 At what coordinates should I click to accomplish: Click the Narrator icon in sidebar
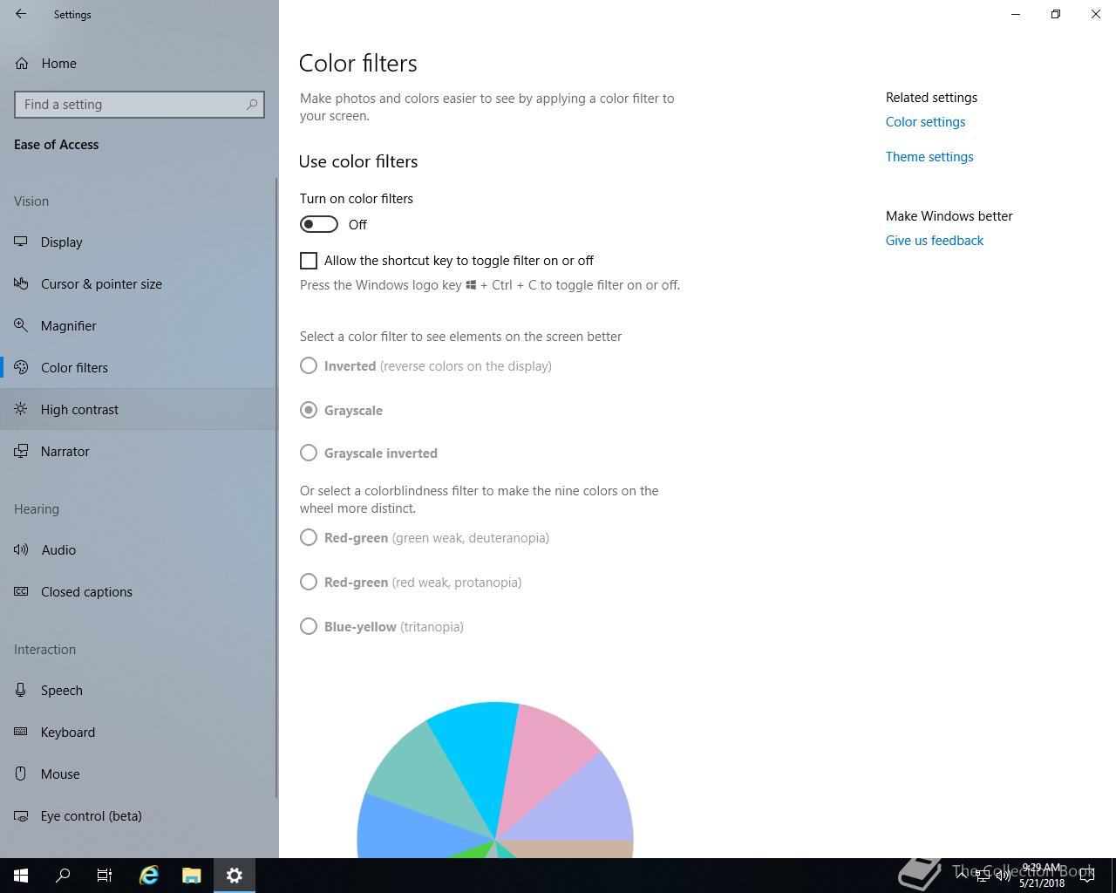(x=21, y=451)
